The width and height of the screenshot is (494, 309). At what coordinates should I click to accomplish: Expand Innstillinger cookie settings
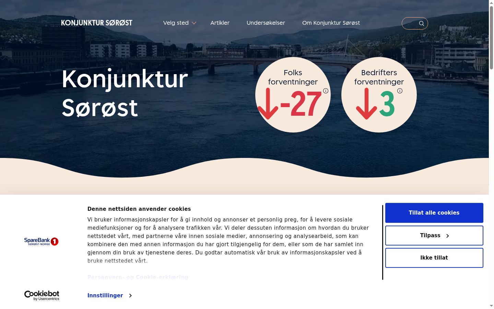110,296
